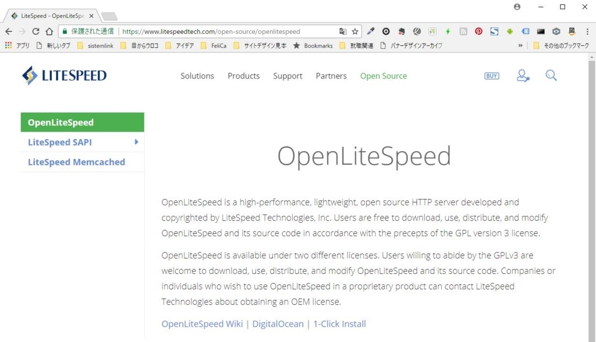
Task: Bookmark this page with the star icon
Action: pyautogui.click(x=355, y=31)
